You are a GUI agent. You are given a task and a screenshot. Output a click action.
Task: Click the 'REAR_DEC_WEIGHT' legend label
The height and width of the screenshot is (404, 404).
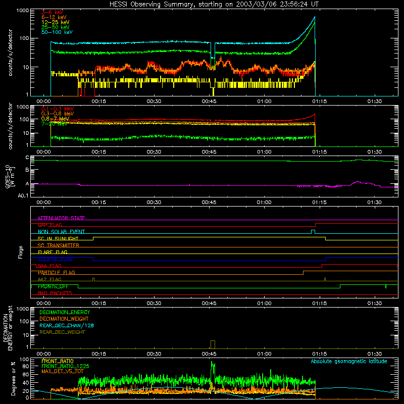coord(62,332)
